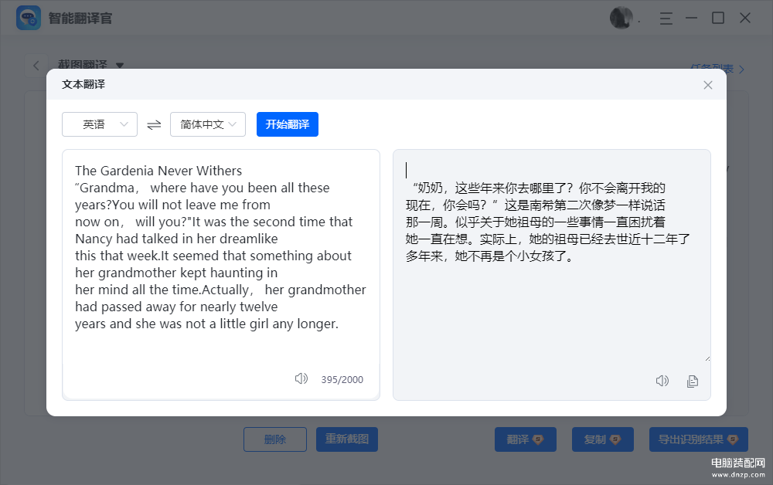
Task: Click the resize handle of translation box
Action: click(707, 358)
